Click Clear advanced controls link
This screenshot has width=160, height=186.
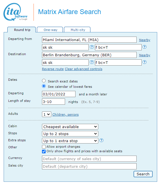pos(83,69)
